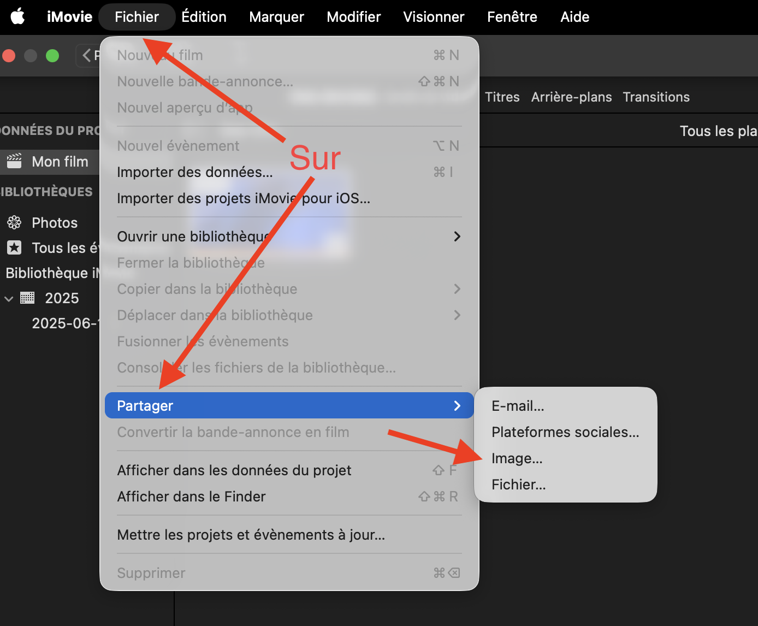Open the Apple menu

(18, 17)
